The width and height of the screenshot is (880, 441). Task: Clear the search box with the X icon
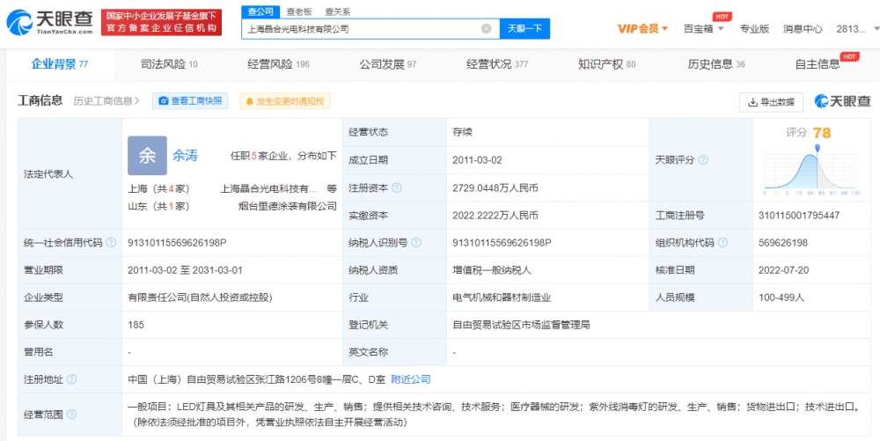[486, 29]
